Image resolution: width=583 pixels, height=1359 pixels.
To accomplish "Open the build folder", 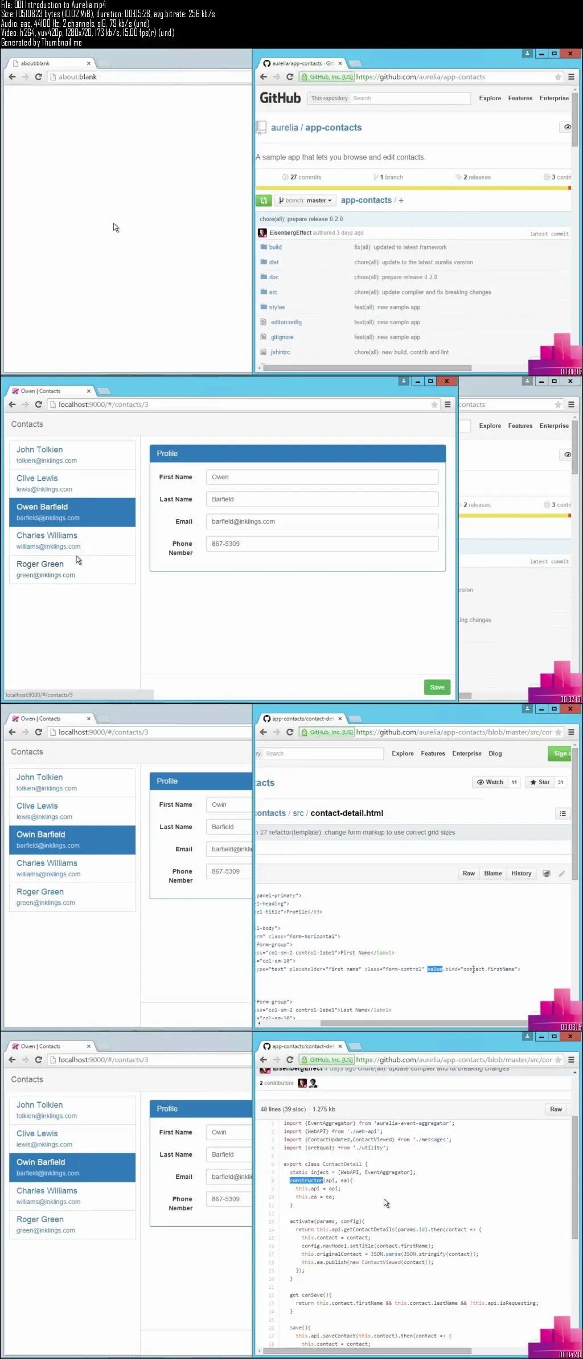I will [276, 247].
